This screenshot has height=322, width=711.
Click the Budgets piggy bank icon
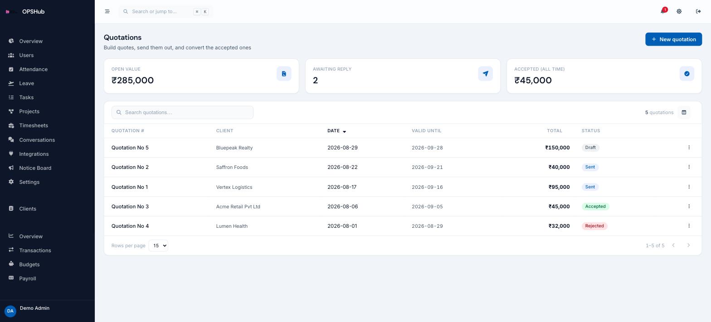point(11,264)
